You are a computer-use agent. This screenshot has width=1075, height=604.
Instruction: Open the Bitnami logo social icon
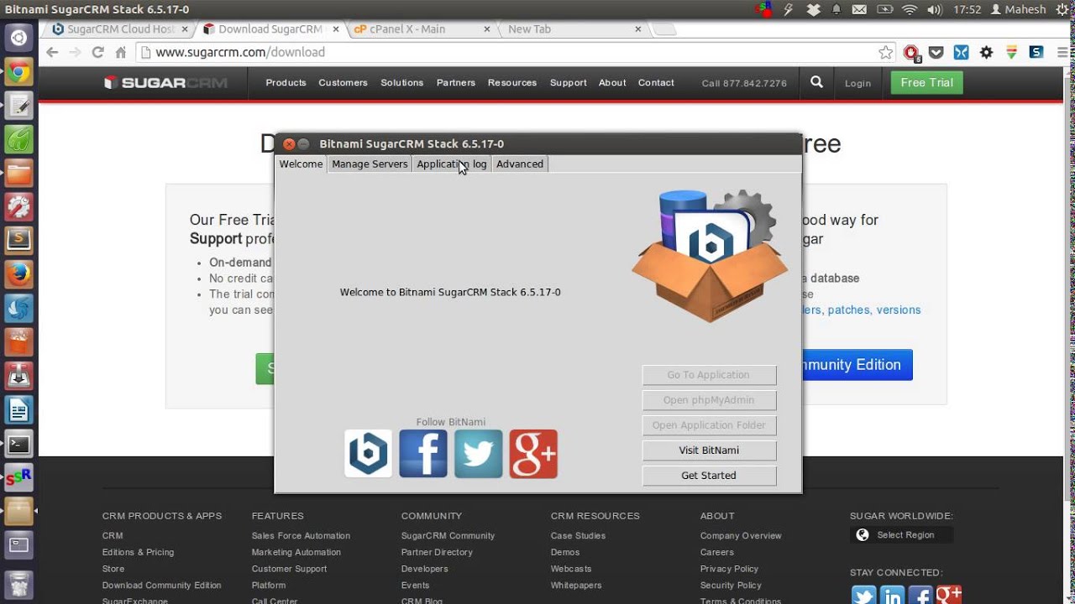368,454
